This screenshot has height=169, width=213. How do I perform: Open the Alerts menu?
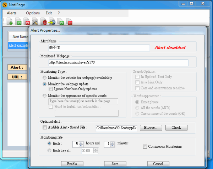coord(12,13)
